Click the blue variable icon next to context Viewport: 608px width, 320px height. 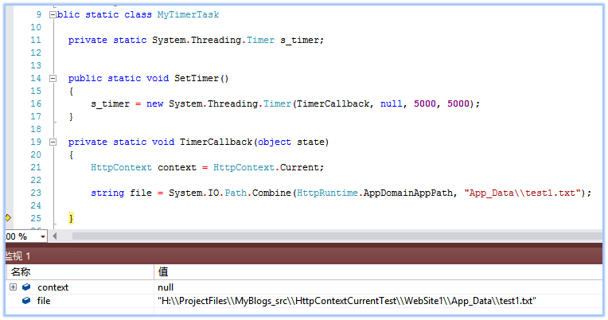point(26,287)
